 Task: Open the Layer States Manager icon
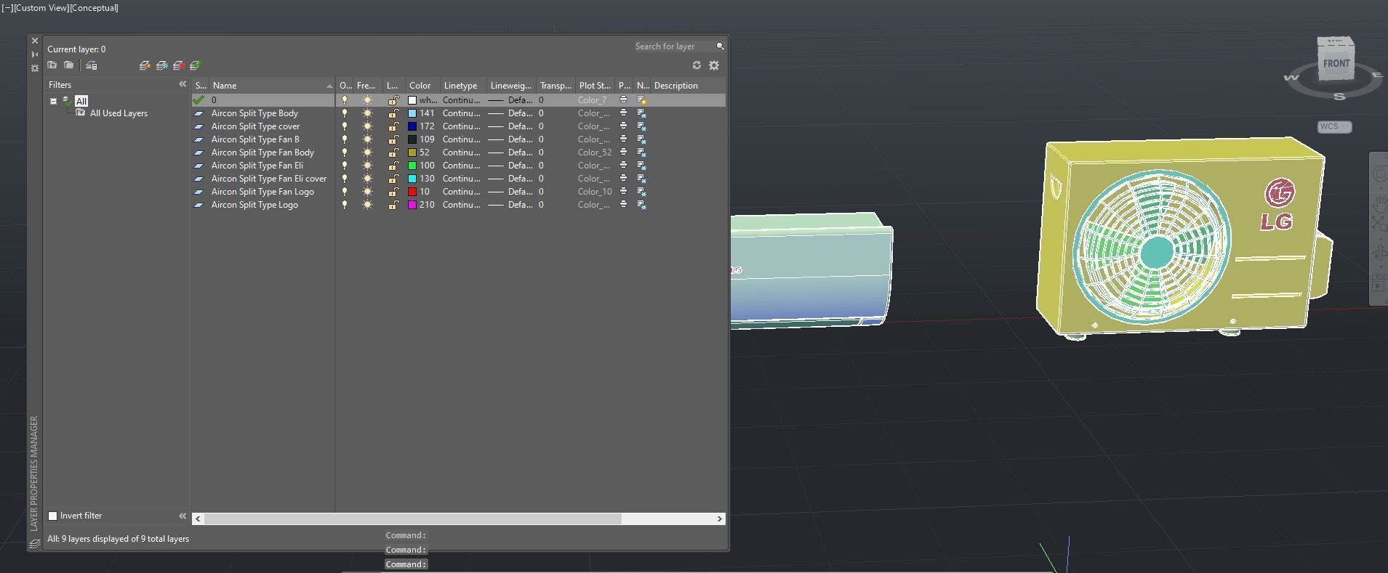click(x=92, y=65)
